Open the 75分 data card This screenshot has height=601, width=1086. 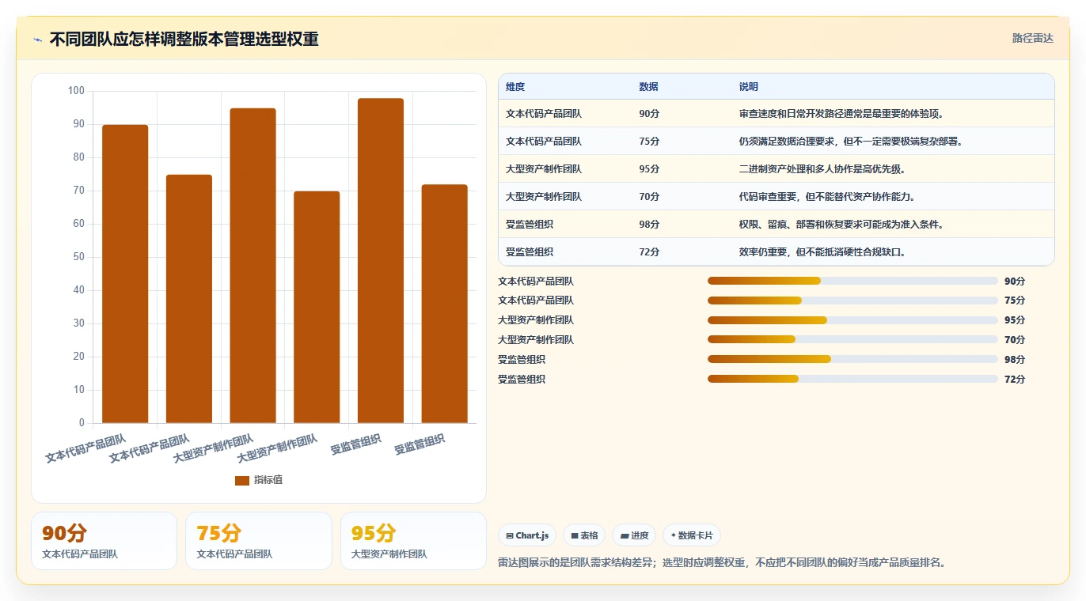tap(259, 541)
